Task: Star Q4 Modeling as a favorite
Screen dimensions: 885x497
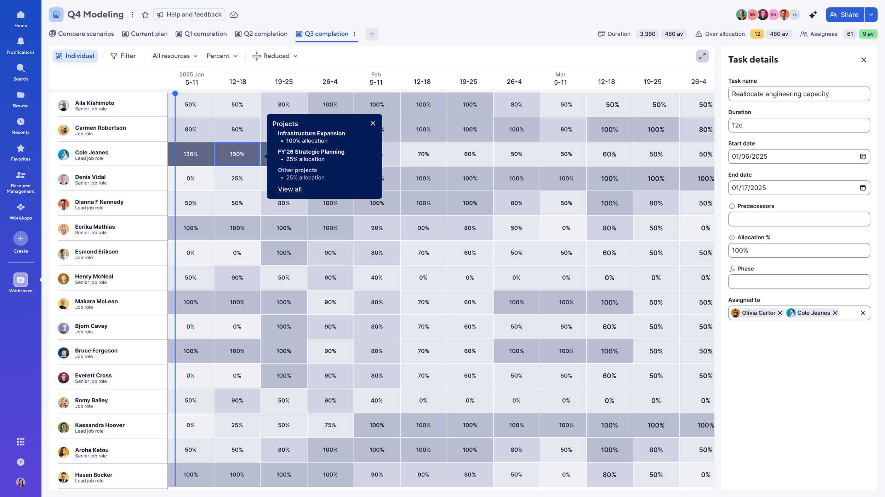Action: (x=145, y=14)
